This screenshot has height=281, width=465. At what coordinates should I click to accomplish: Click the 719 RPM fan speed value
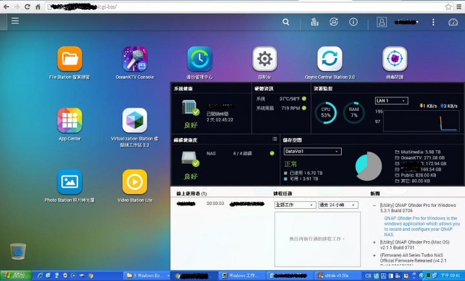[x=291, y=108]
